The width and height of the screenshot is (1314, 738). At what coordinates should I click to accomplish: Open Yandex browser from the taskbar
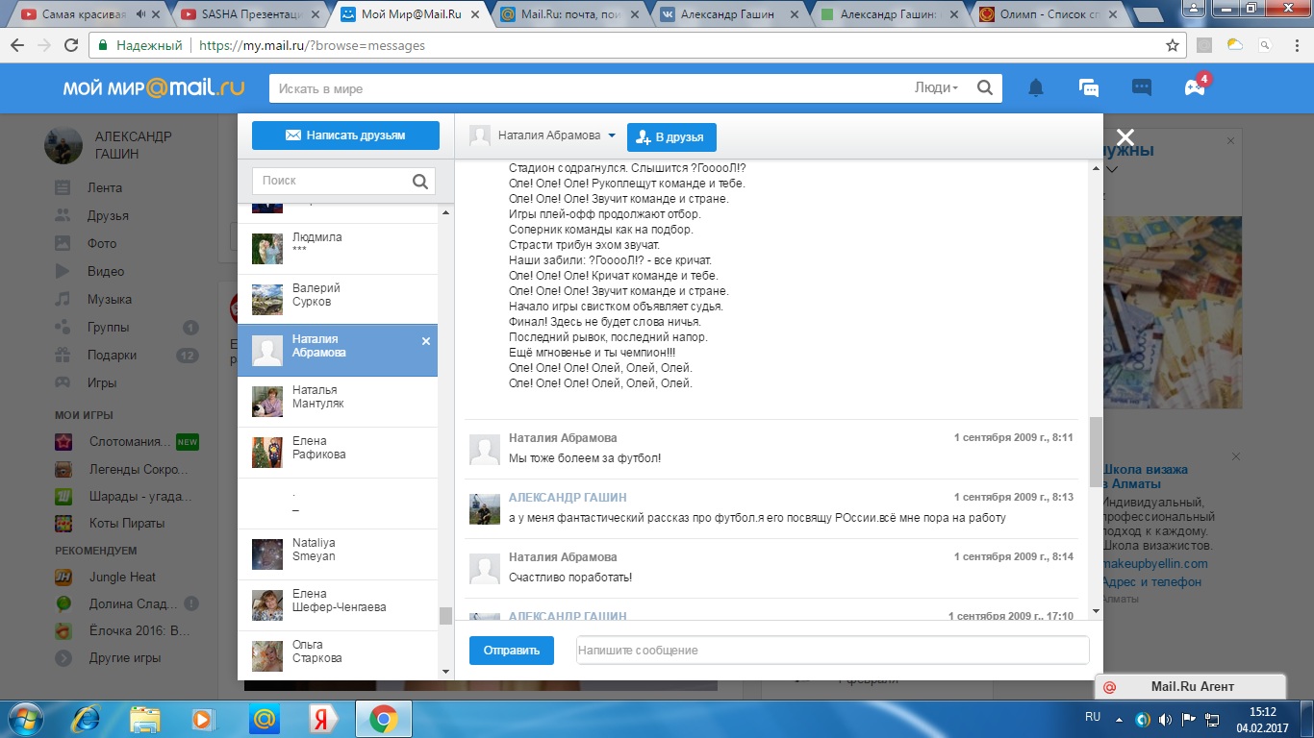tap(322, 718)
